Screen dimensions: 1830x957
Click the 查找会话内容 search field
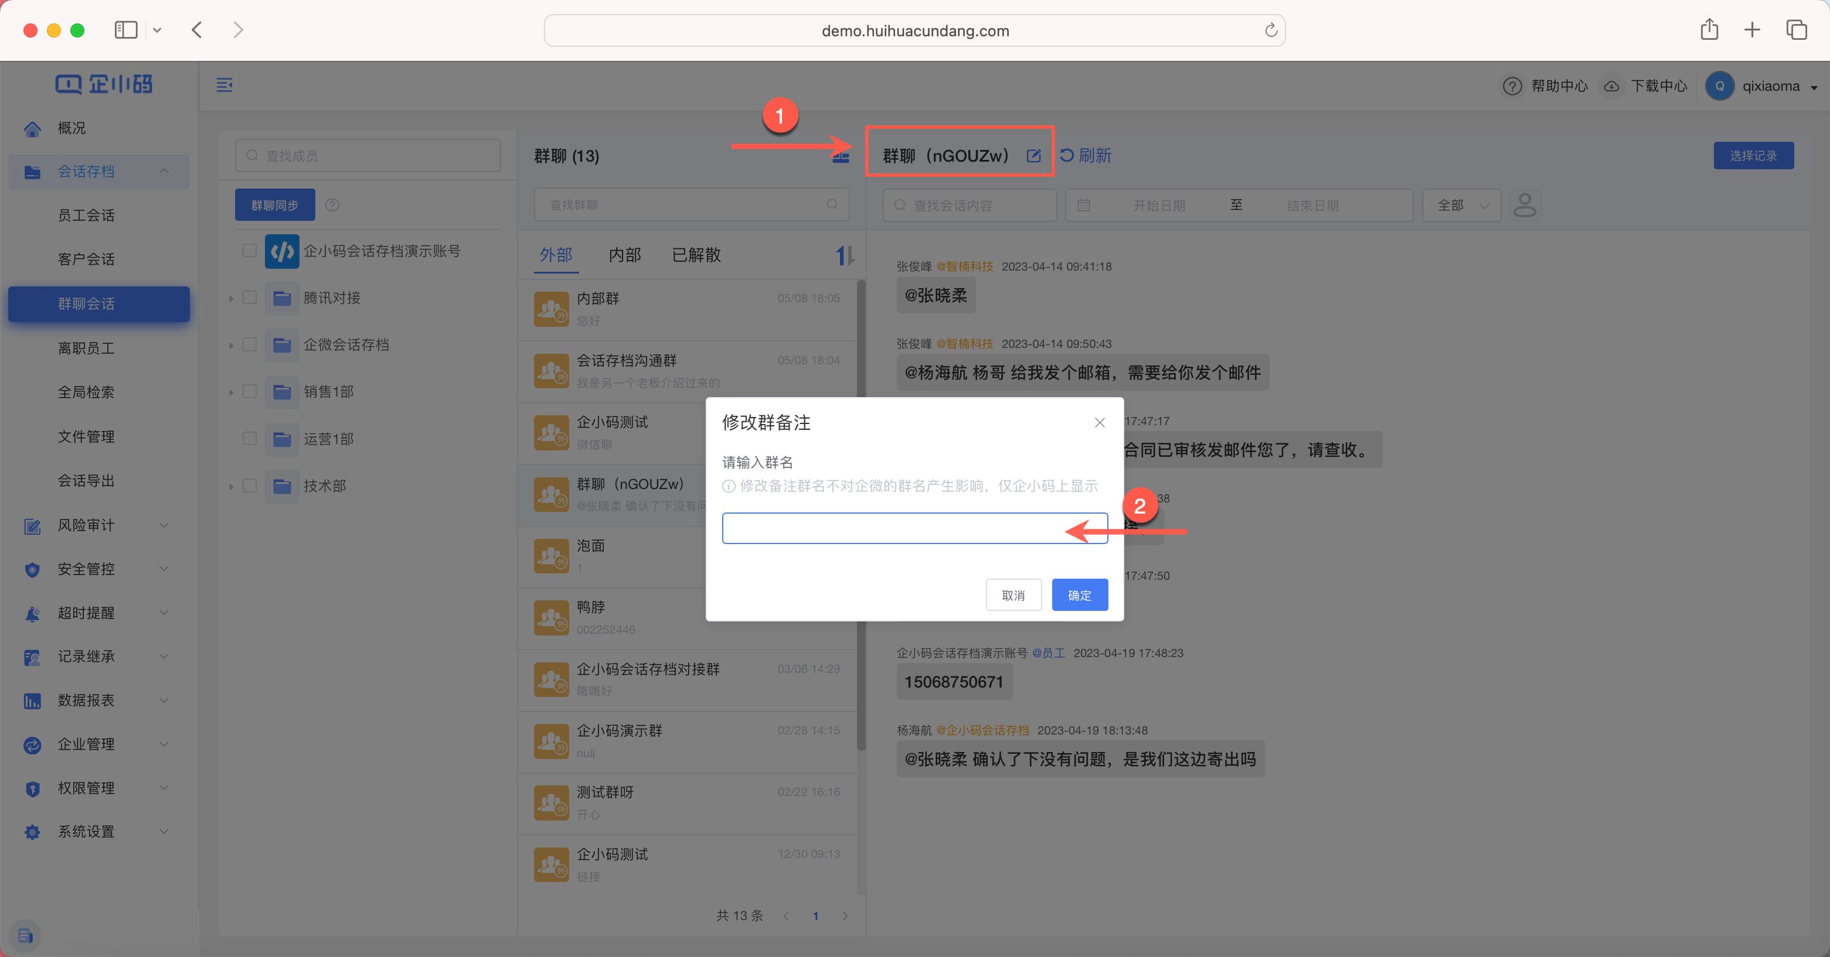(x=969, y=205)
